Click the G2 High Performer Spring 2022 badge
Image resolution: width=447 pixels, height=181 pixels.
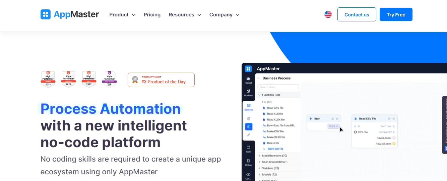click(48, 79)
